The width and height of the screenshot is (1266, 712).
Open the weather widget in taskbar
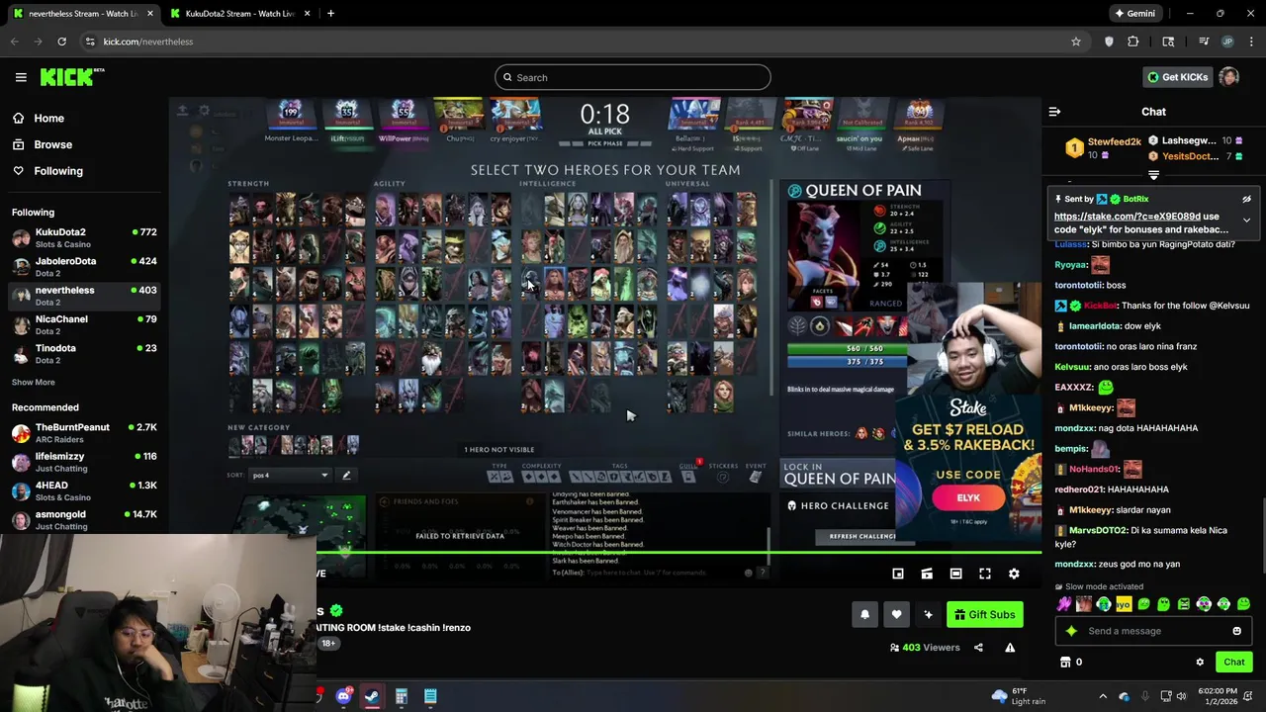pyautogui.click(x=1021, y=696)
